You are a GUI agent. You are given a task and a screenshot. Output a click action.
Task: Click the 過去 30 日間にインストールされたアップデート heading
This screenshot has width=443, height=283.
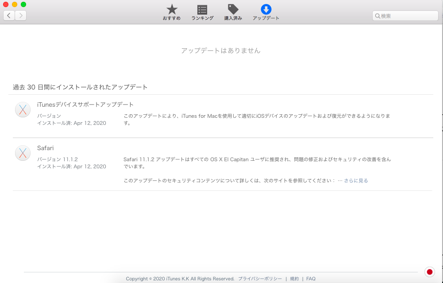click(80, 87)
